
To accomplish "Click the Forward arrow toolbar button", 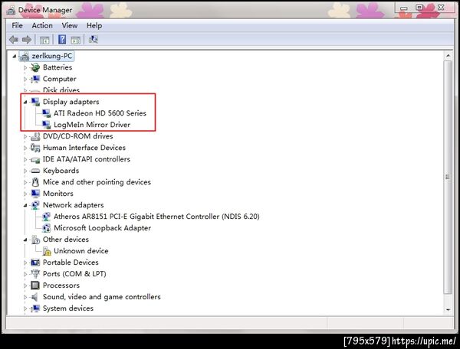I will (x=27, y=40).
